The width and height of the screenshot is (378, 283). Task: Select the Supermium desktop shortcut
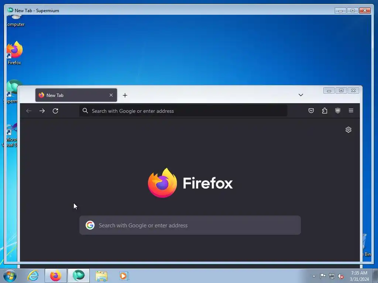(x=11, y=91)
